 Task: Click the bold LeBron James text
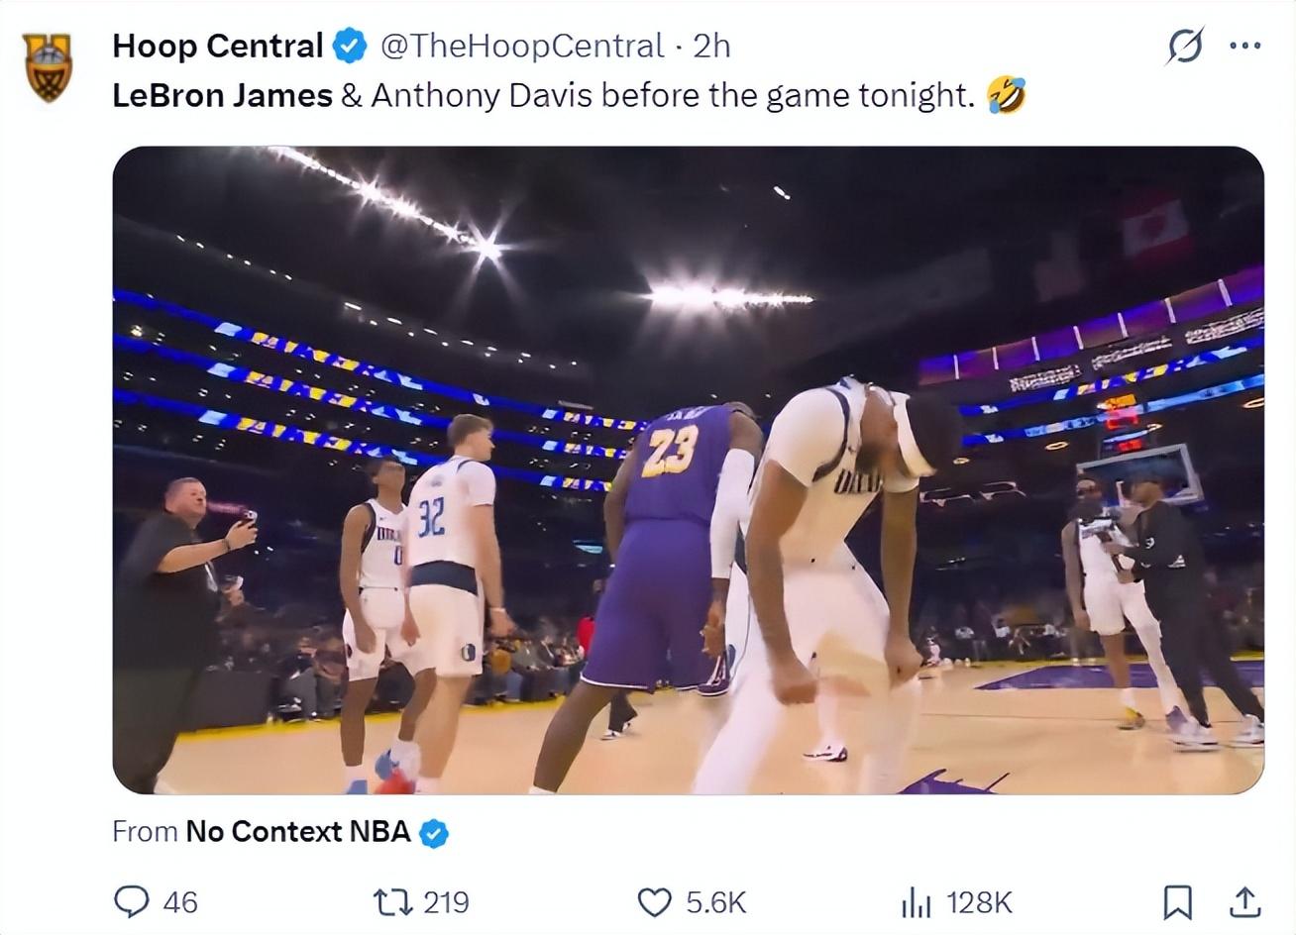point(222,96)
